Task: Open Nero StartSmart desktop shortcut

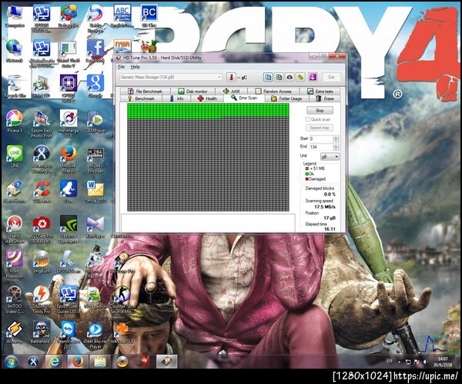Action: [15, 229]
